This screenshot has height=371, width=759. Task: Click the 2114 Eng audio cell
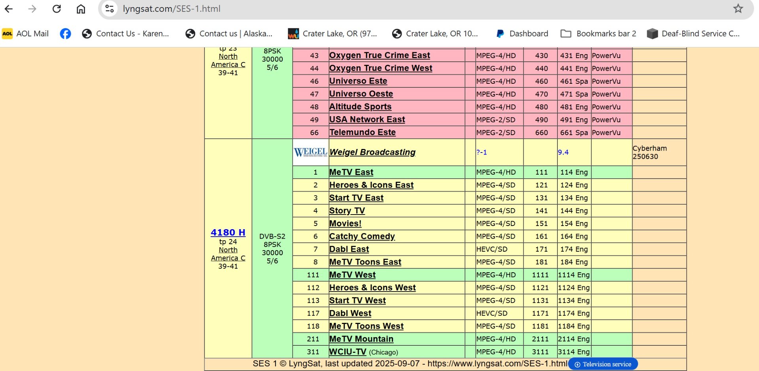point(574,339)
